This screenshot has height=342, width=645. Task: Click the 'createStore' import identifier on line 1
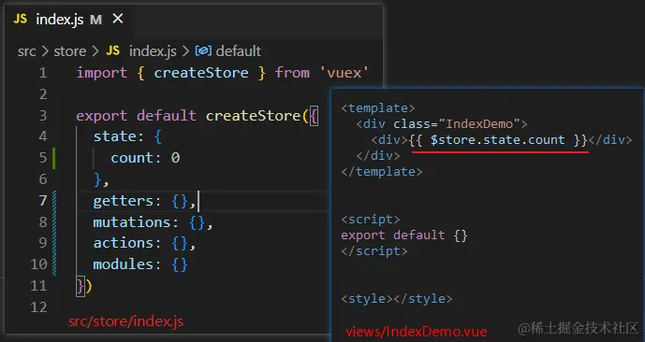(201, 73)
